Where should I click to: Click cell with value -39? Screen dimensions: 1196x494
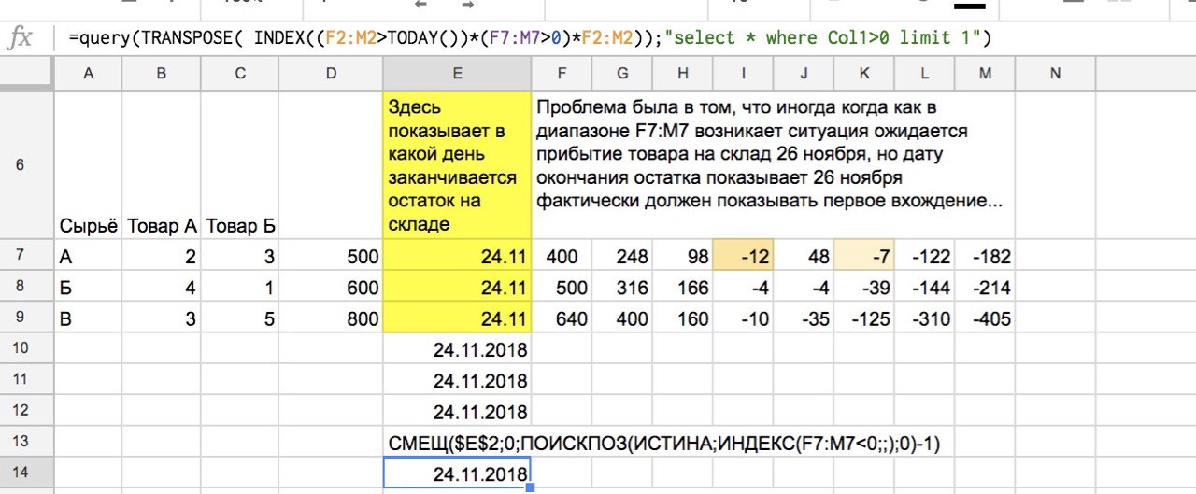(x=864, y=287)
